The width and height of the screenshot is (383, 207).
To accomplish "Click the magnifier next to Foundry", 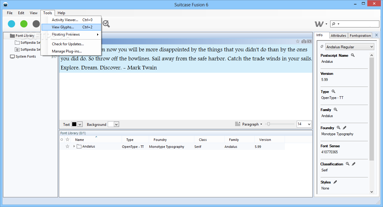I will (x=339, y=128).
